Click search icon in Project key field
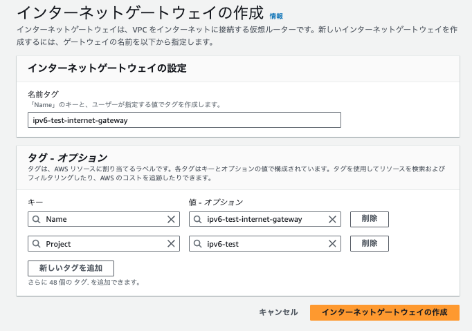Image resolution: width=472 pixels, height=331 pixels. click(x=37, y=244)
